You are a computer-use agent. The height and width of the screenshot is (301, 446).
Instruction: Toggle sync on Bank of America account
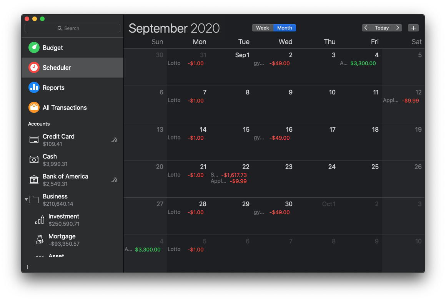point(114,180)
